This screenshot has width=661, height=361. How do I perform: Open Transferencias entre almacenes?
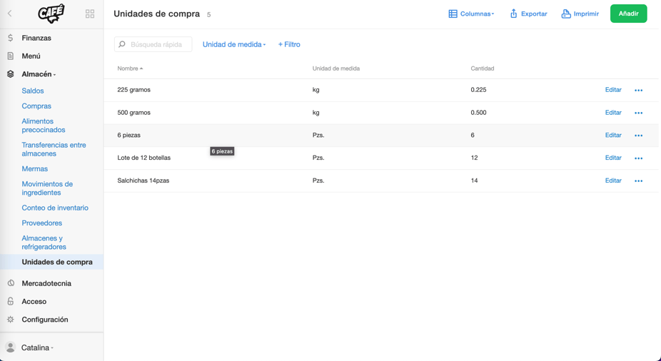coord(54,149)
